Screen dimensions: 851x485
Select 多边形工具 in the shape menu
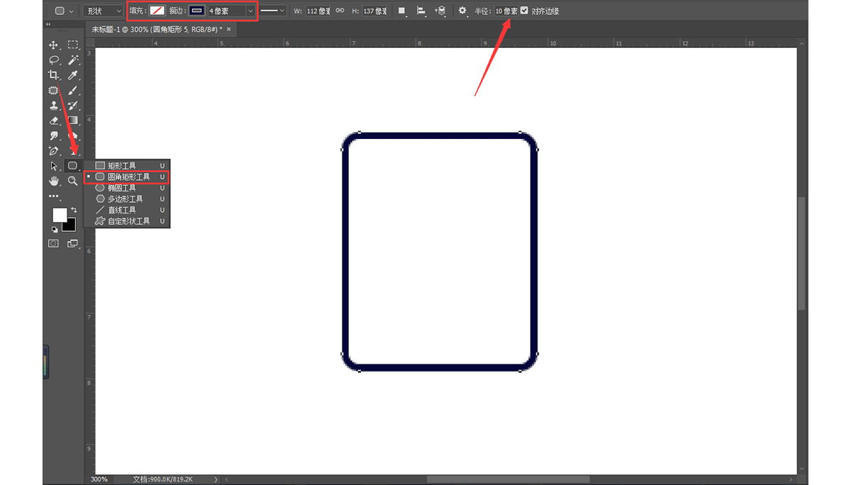pos(125,199)
